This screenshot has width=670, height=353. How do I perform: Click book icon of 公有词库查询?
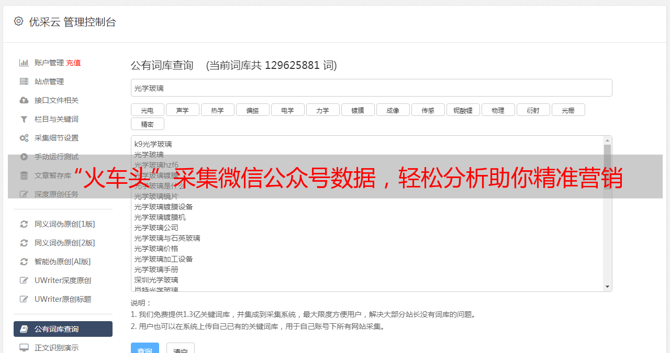pos(24,329)
